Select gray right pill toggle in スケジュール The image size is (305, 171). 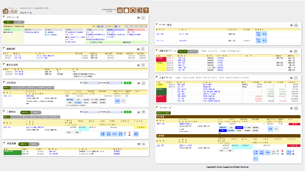(x=19, y=22)
